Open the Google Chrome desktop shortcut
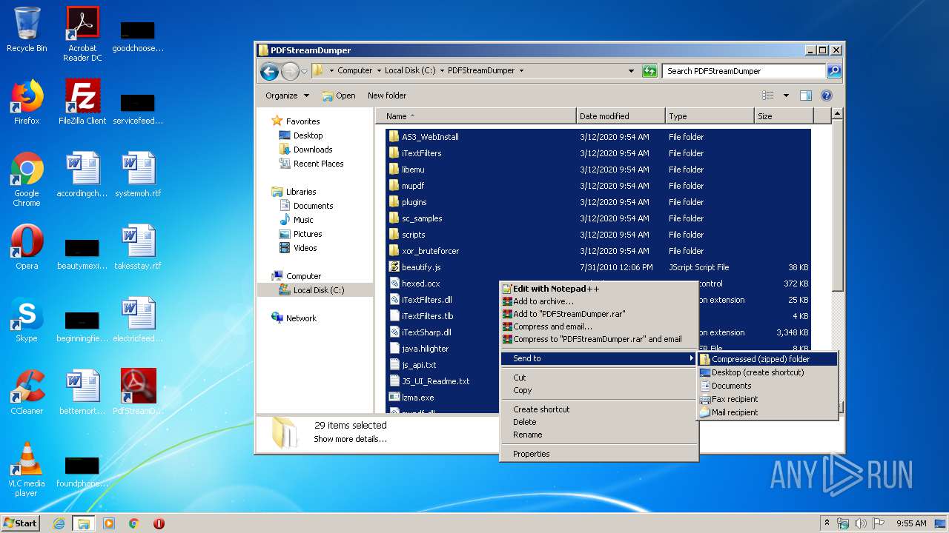 27,179
